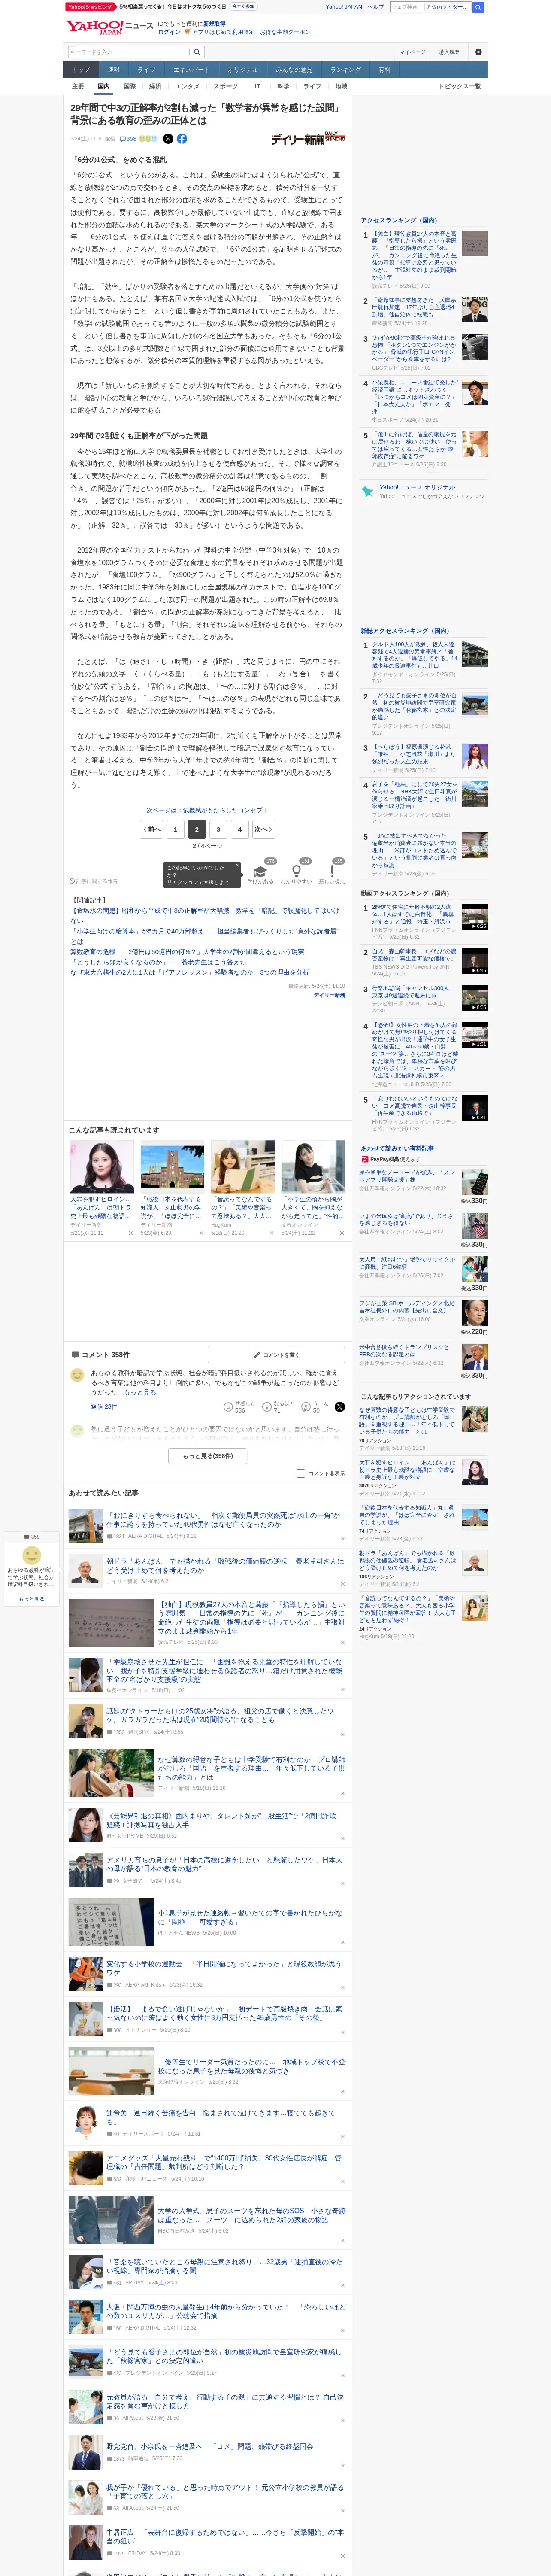The height and width of the screenshot is (2576, 551).
Task: Click the ログイン link
Action: [169, 32]
